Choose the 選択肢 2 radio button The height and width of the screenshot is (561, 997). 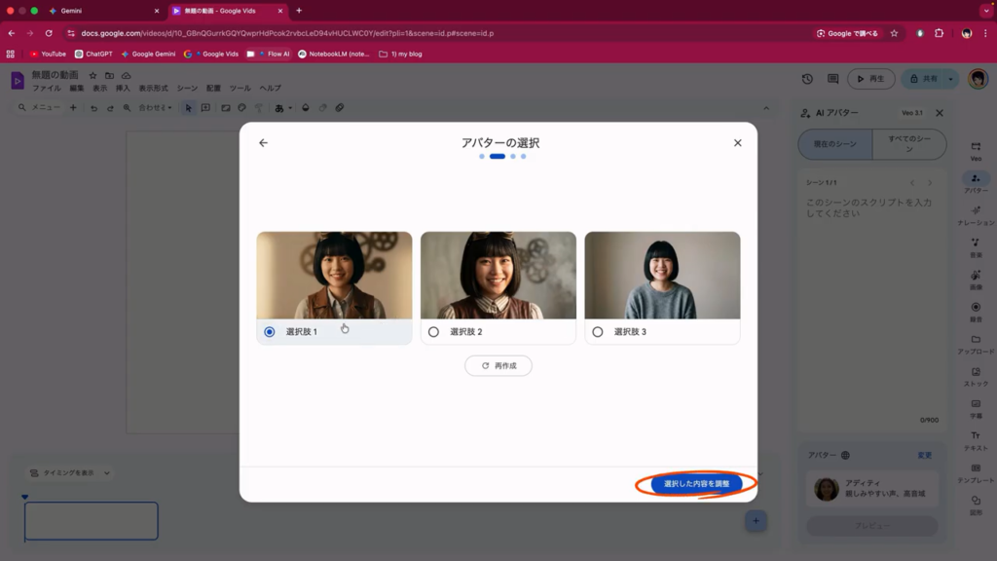click(433, 332)
